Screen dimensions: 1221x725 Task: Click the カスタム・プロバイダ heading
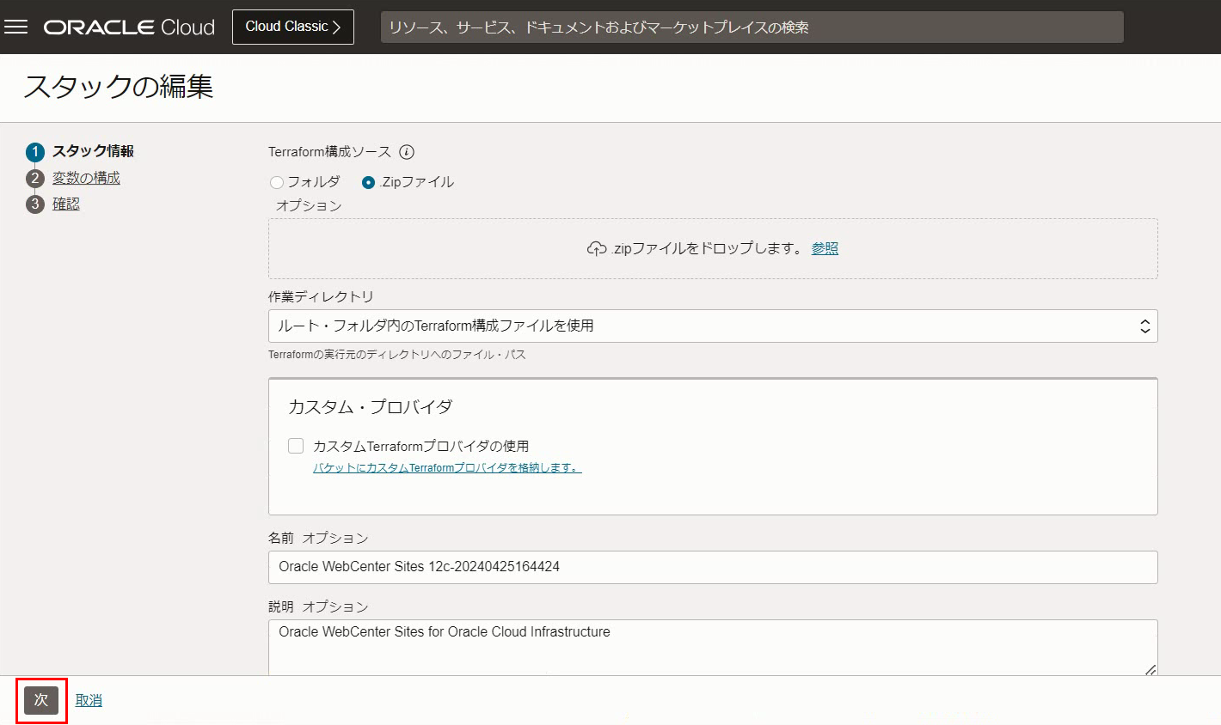pos(370,406)
